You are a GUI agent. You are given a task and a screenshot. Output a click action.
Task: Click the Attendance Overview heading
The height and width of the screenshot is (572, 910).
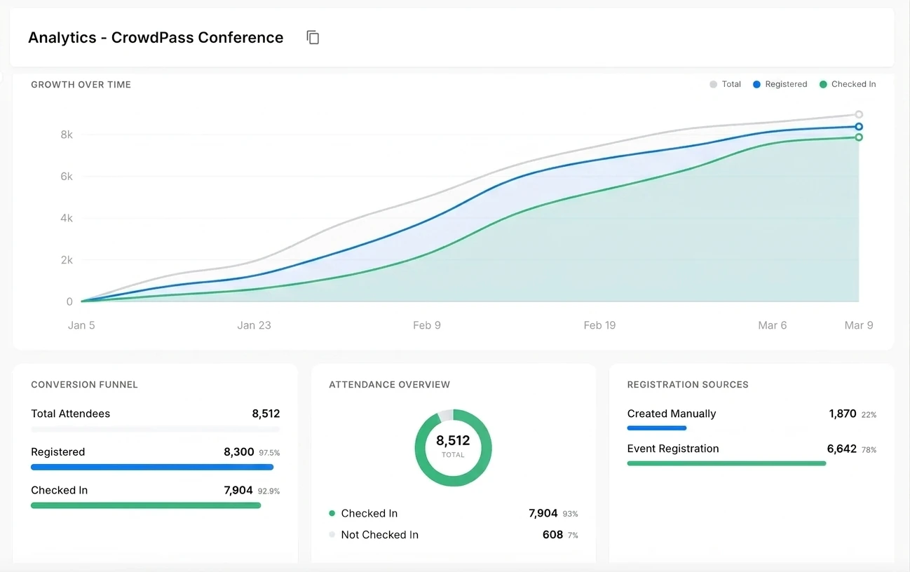click(x=390, y=385)
